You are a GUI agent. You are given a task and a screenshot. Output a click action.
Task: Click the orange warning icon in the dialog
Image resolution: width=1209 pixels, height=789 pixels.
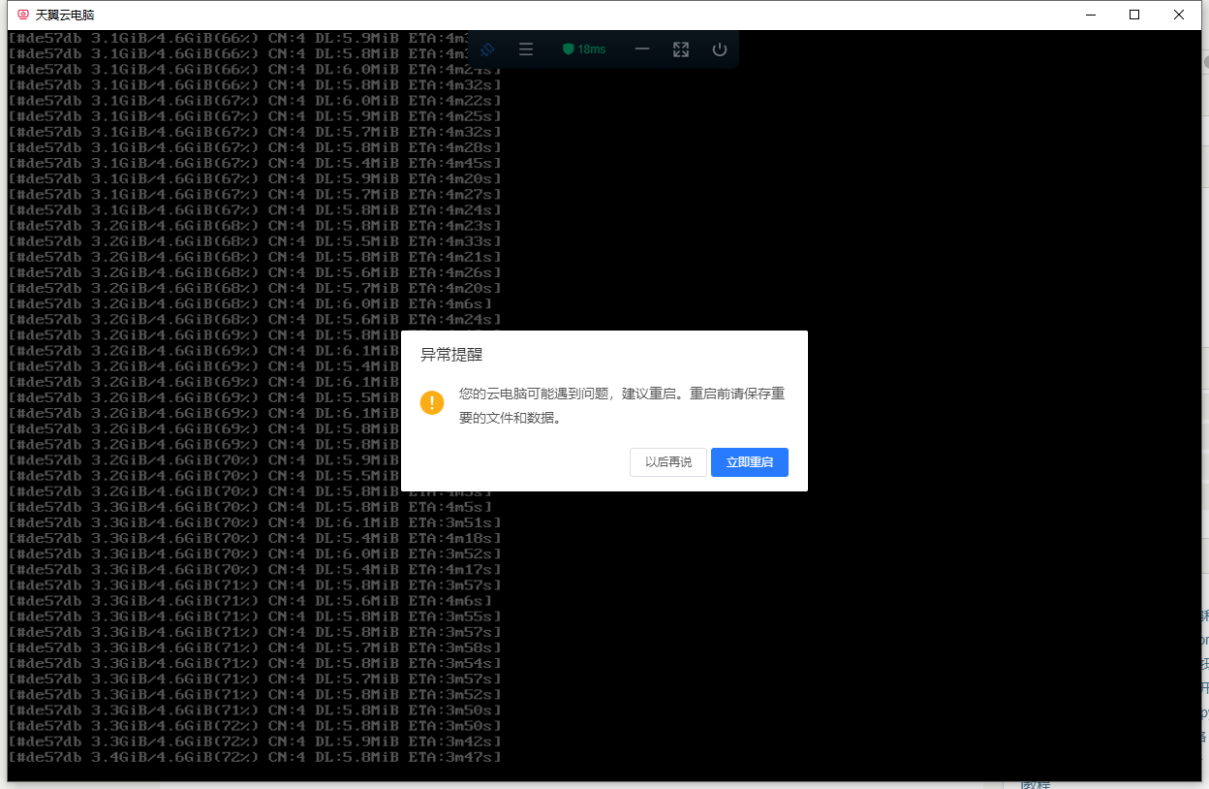tap(432, 402)
